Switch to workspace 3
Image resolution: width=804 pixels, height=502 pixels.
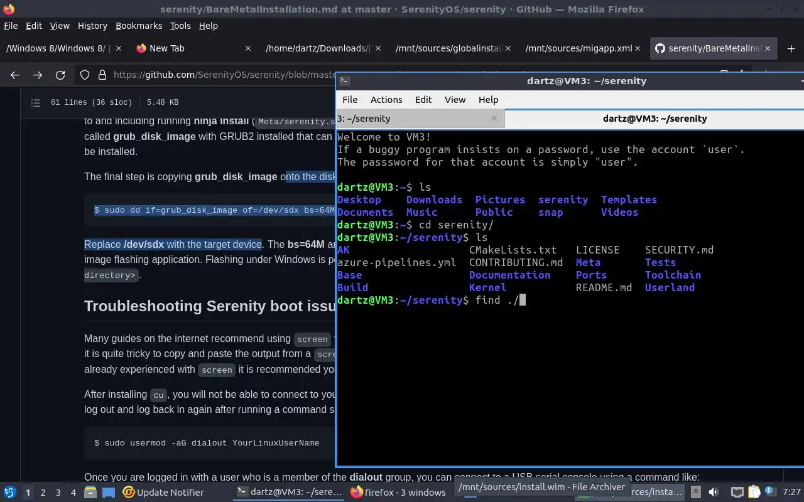(58, 493)
